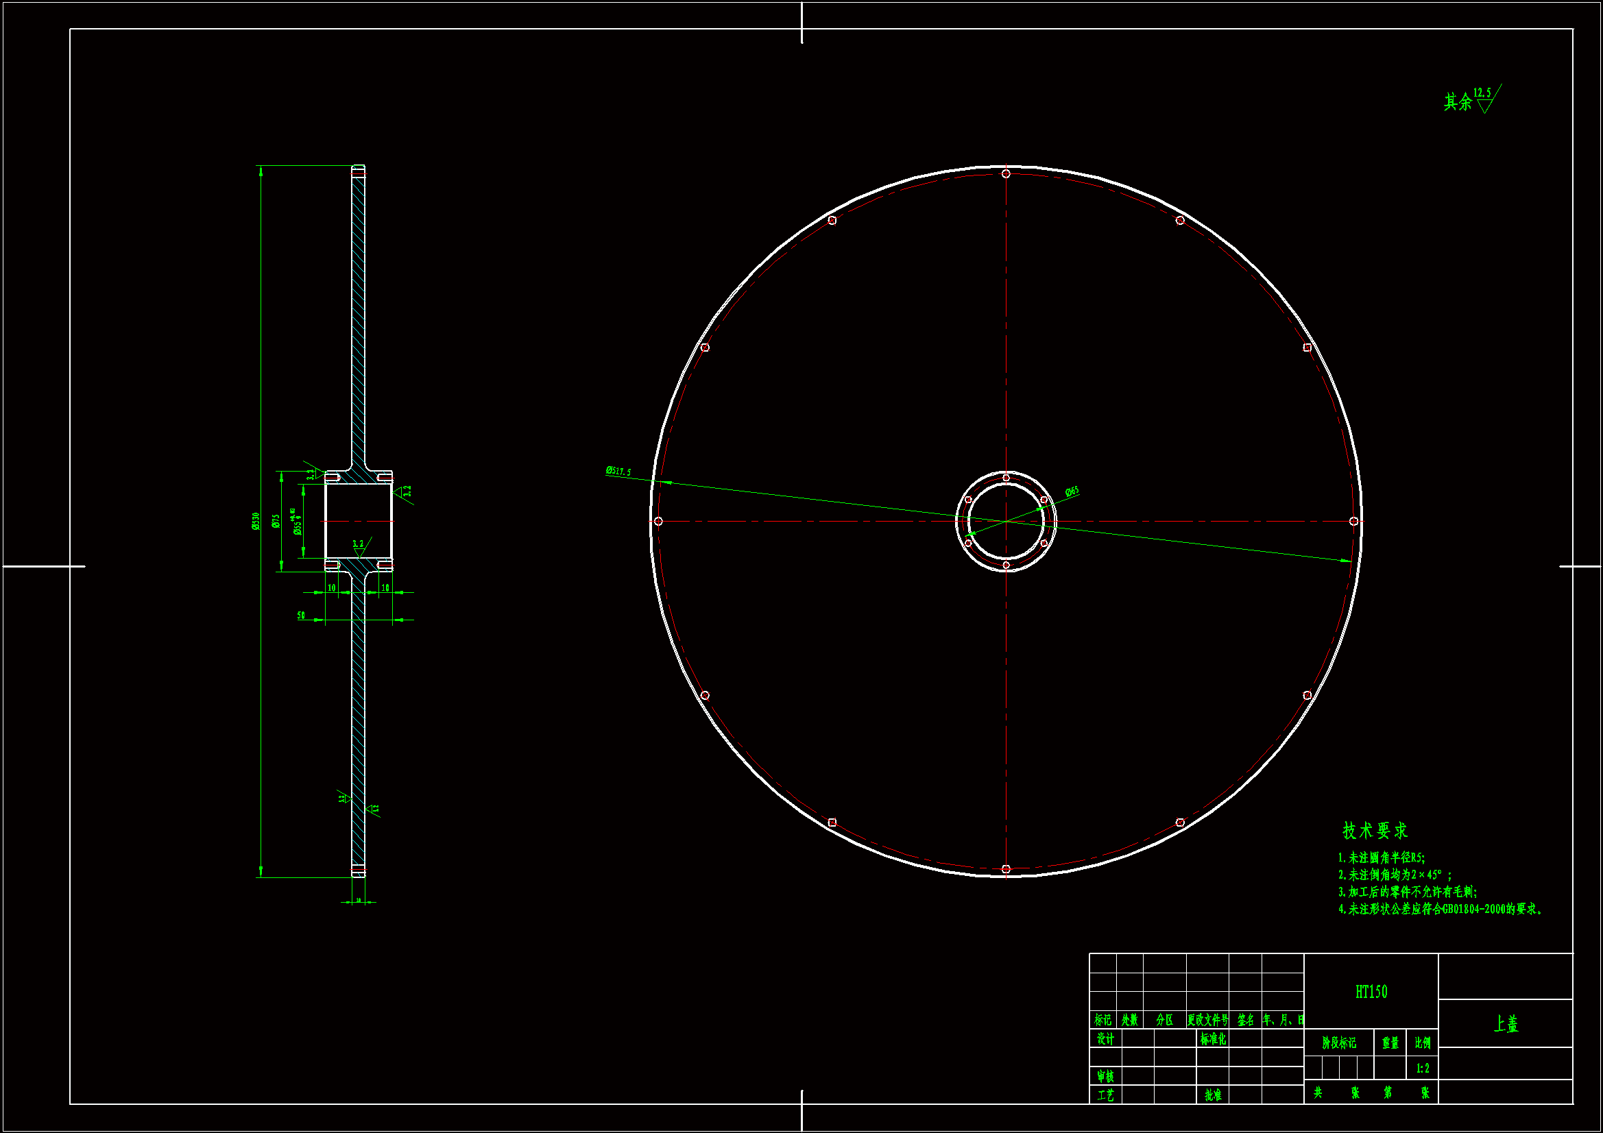Click the 1:2 scale value cell

1422,1069
